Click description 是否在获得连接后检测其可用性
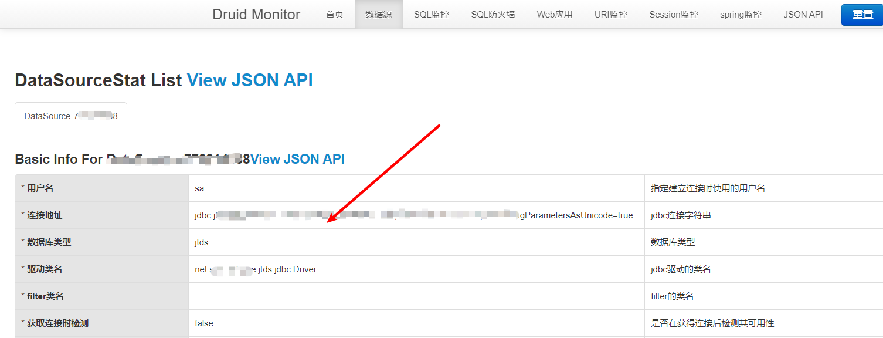This screenshot has height=338, width=883. [x=712, y=323]
